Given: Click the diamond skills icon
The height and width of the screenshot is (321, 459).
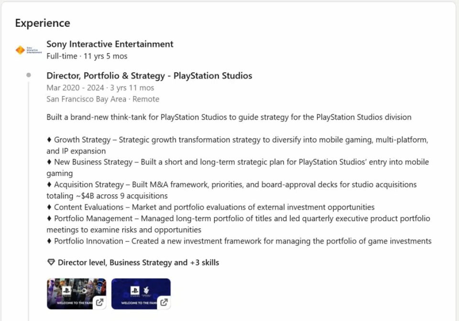Looking at the screenshot, I should click(x=51, y=262).
